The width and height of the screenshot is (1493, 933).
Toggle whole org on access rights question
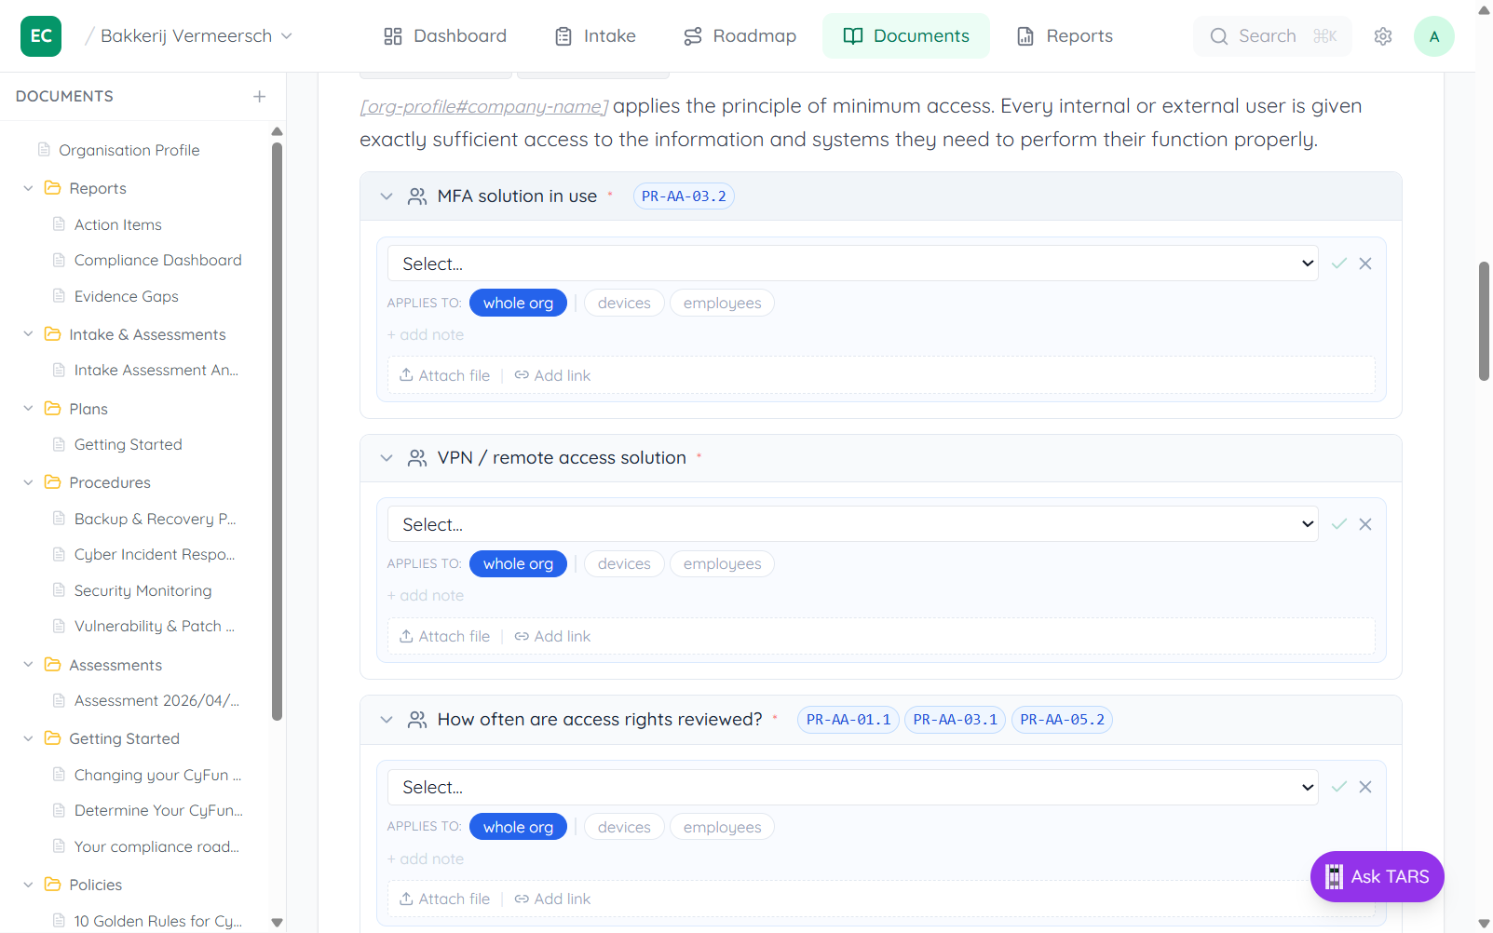(x=518, y=826)
